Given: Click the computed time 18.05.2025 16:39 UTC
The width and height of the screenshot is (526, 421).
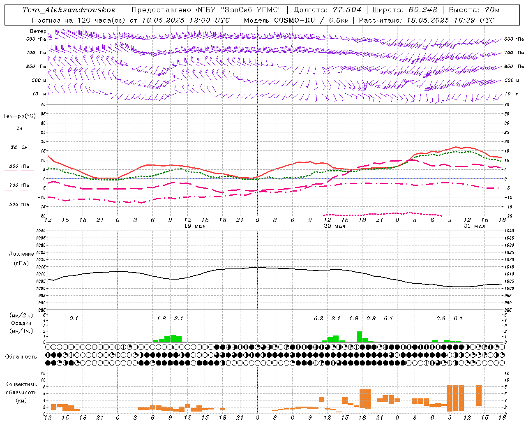Looking at the screenshot, I should point(451,20).
